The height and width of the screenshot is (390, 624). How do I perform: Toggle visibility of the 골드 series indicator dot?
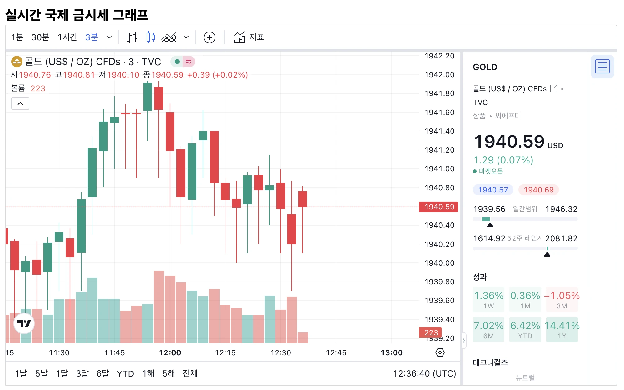click(x=177, y=62)
